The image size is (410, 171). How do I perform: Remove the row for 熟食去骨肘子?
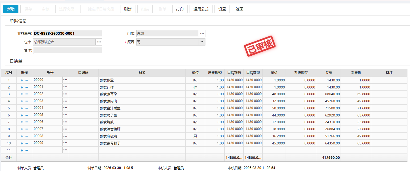click(27, 143)
